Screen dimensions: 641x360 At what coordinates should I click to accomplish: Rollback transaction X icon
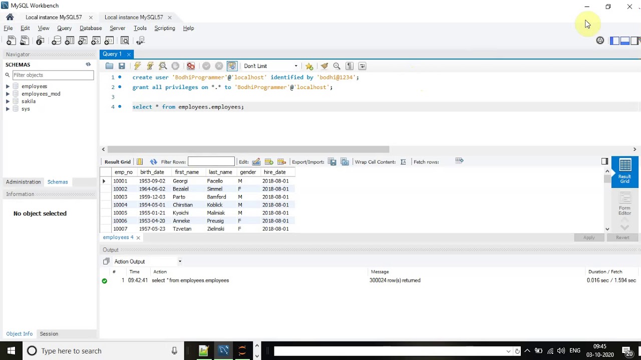tap(219, 66)
